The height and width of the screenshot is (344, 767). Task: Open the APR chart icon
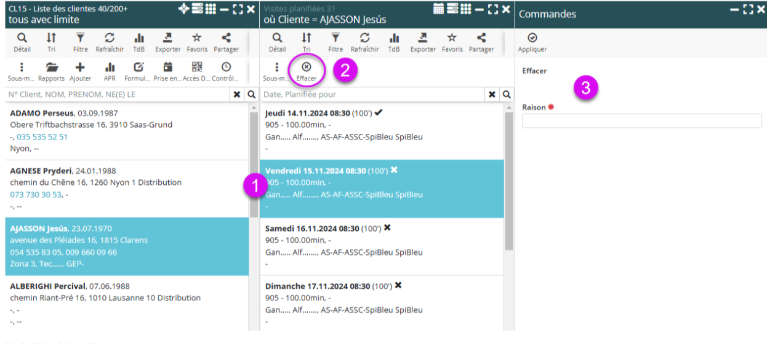(110, 71)
